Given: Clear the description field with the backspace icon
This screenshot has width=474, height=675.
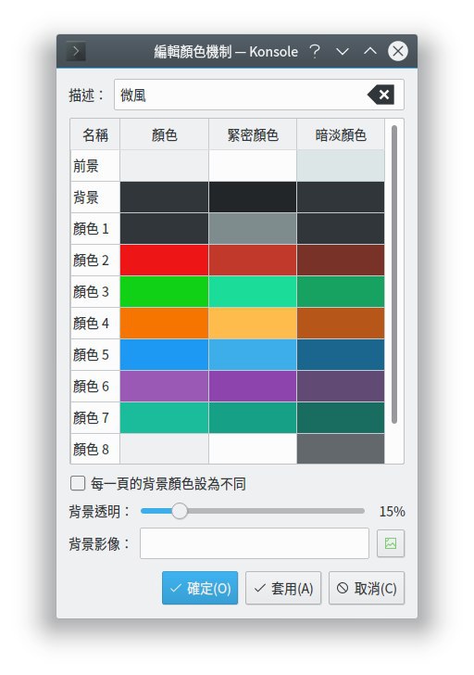Looking at the screenshot, I should coord(380,95).
